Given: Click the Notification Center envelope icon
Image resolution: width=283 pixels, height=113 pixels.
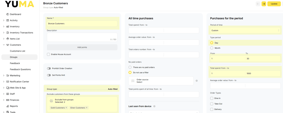Looking at the screenshot, I should click(x=7, y=82).
